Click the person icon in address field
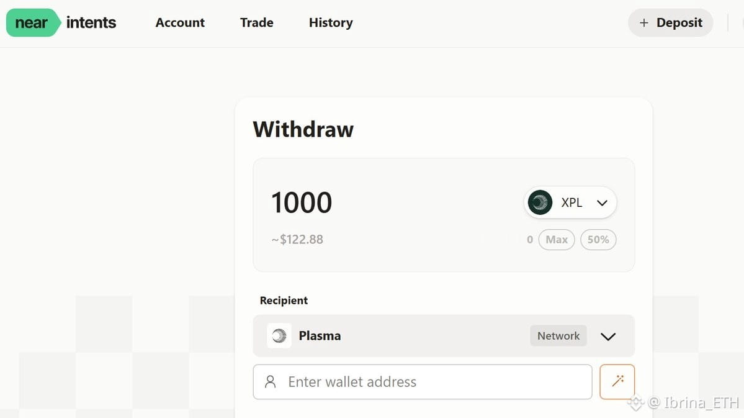This screenshot has width=744, height=418. click(271, 381)
